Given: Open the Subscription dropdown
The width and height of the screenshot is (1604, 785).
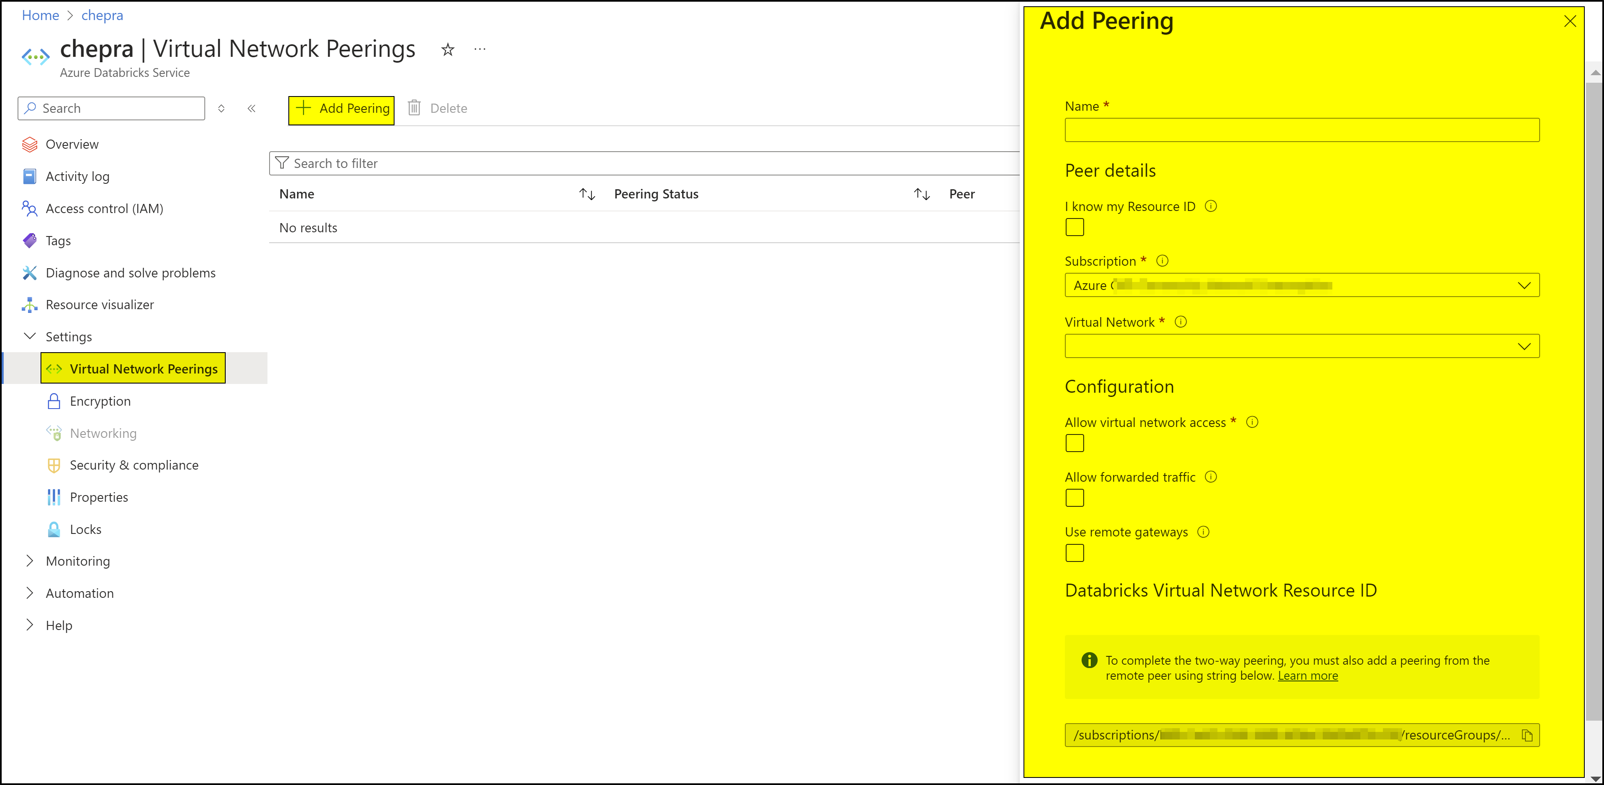Looking at the screenshot, I should click(x=1302, y=285).
